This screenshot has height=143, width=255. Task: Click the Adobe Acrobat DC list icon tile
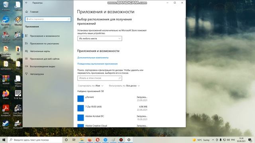click(x=80, y=118)
